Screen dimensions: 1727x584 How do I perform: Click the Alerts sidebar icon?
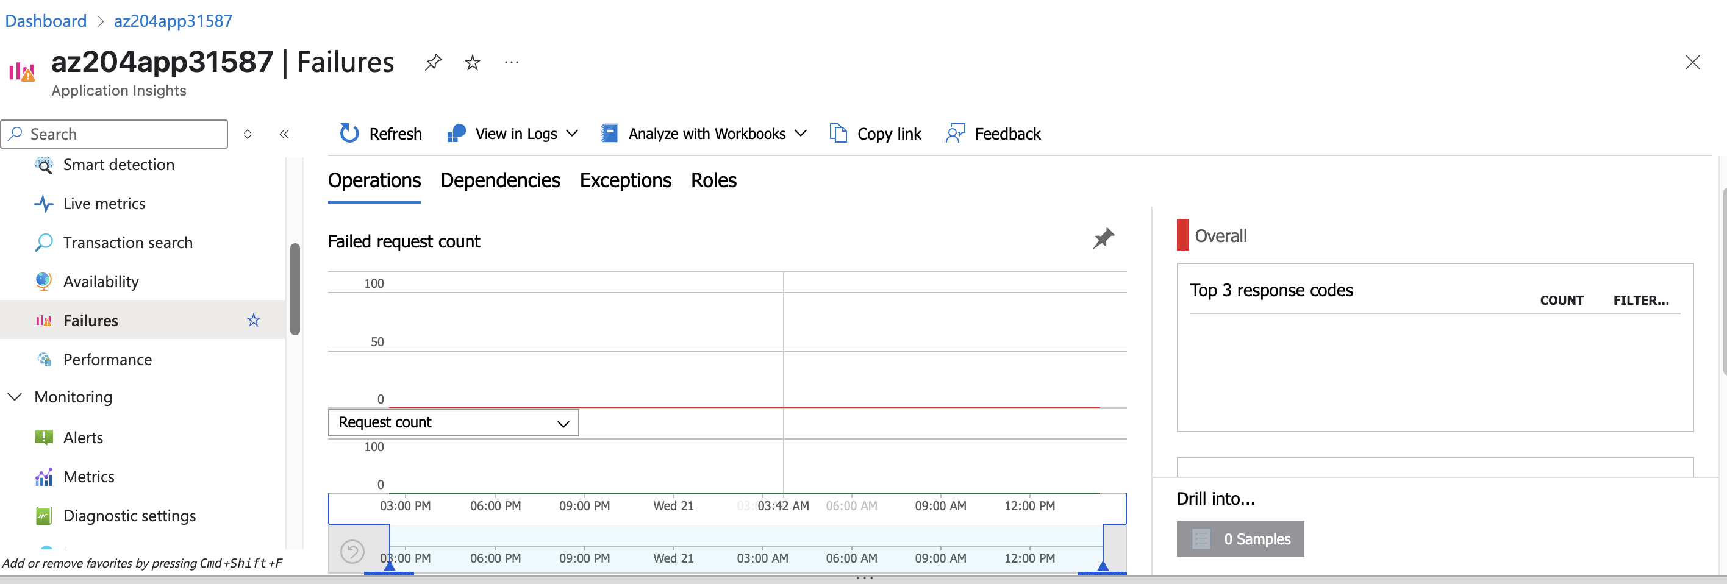43,438
